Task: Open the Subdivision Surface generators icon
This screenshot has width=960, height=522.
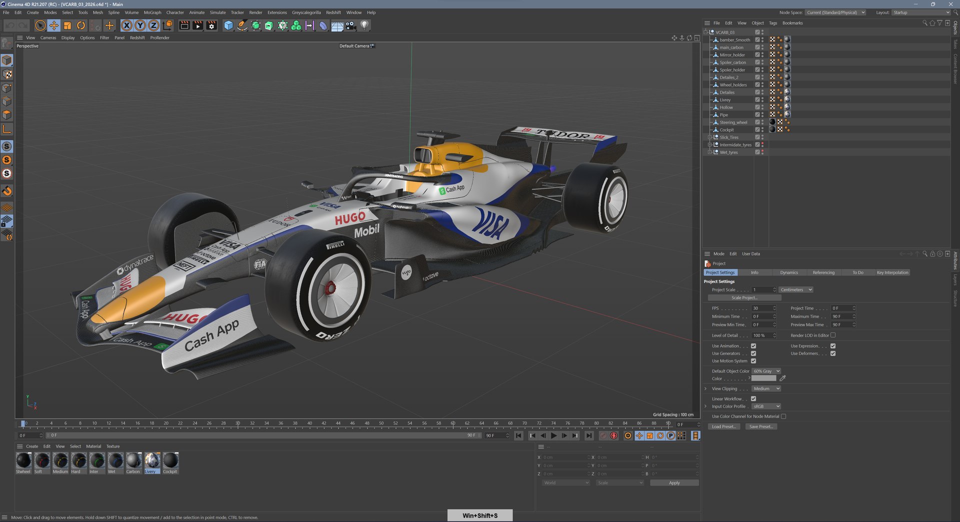Action: click(255, 25)
